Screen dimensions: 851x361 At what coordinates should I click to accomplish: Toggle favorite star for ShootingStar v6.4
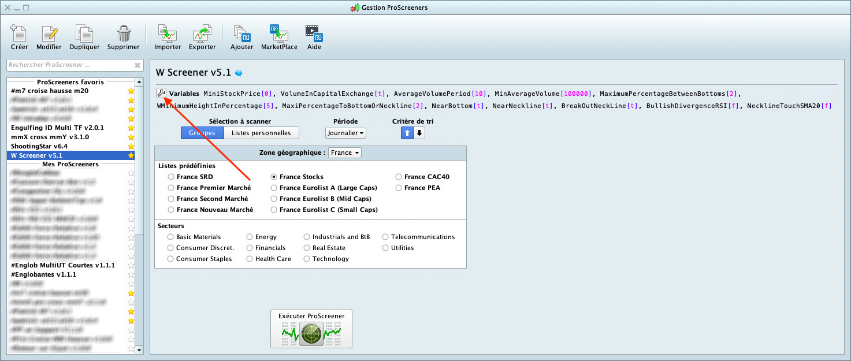tap(131, 146)
